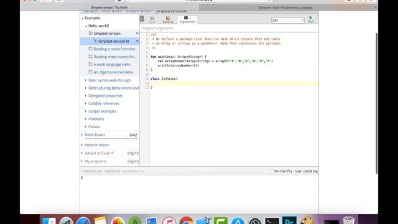This screenshot has height=224, width=398.
Task: Open Notes from the Dock
Action: click(x=100, y=220)
